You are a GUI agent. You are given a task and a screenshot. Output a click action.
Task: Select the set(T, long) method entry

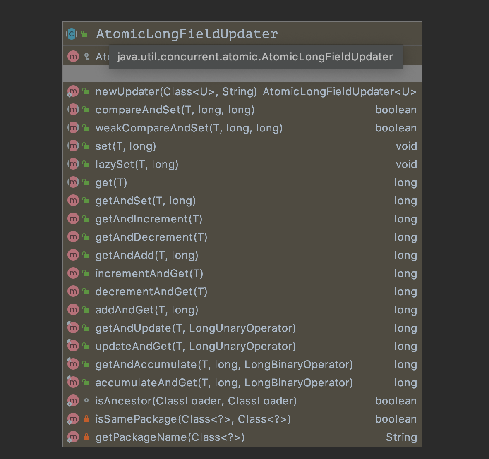click(126, 146)
